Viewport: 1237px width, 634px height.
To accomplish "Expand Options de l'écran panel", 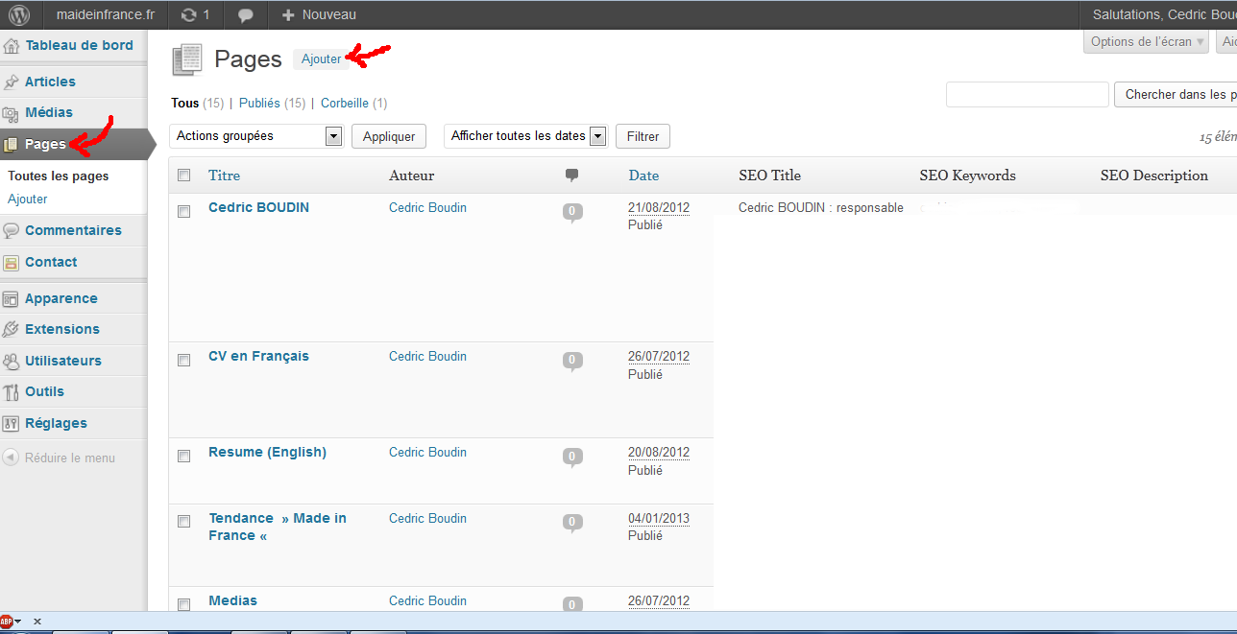I will (1148, 41).
